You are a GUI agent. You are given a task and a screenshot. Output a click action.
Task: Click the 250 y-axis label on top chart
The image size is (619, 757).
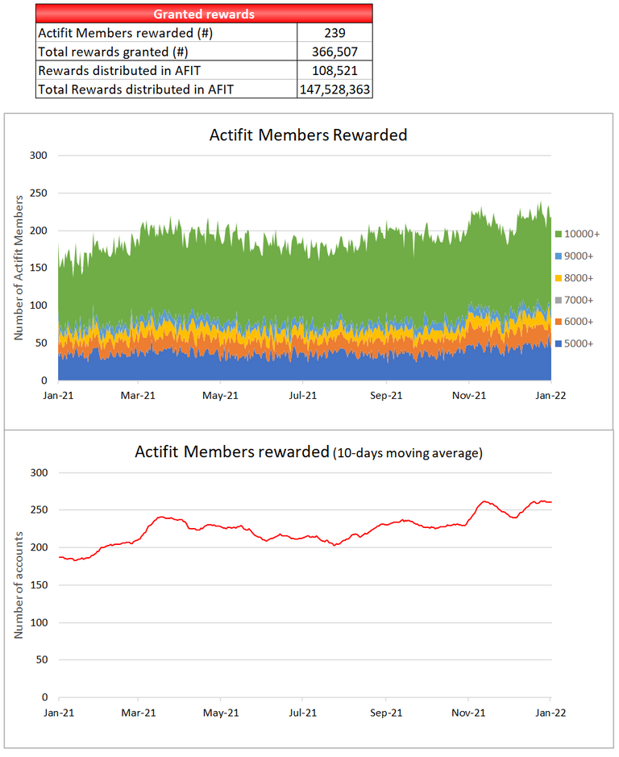[39, 193]
